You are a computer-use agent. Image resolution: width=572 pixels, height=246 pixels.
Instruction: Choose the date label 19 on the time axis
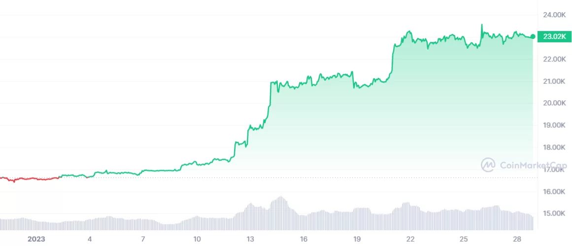pos(357,239)
